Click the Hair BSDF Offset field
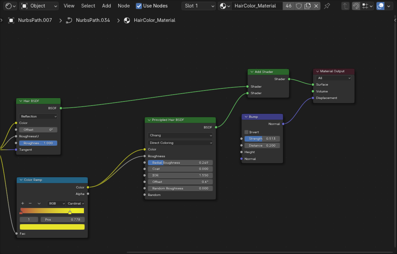The height and width of the screenshot is (254, 397). [38, 130]
